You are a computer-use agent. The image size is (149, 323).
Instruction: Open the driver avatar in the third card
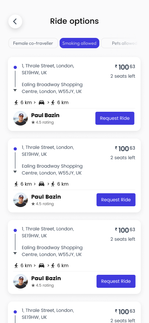click(21, 281)
